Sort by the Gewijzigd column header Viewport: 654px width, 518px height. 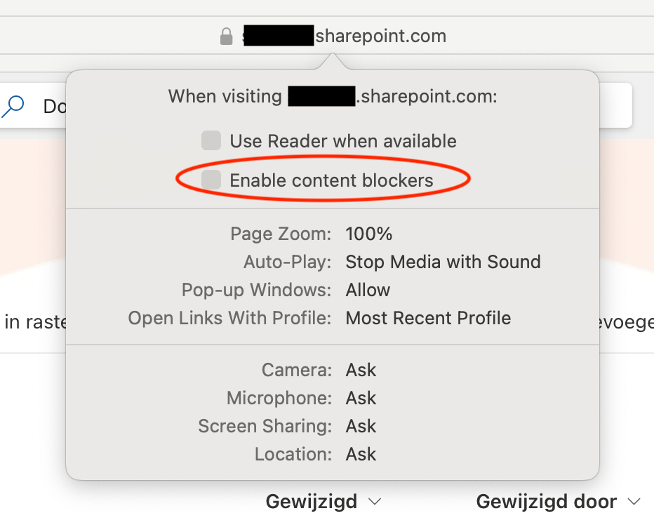311,501
